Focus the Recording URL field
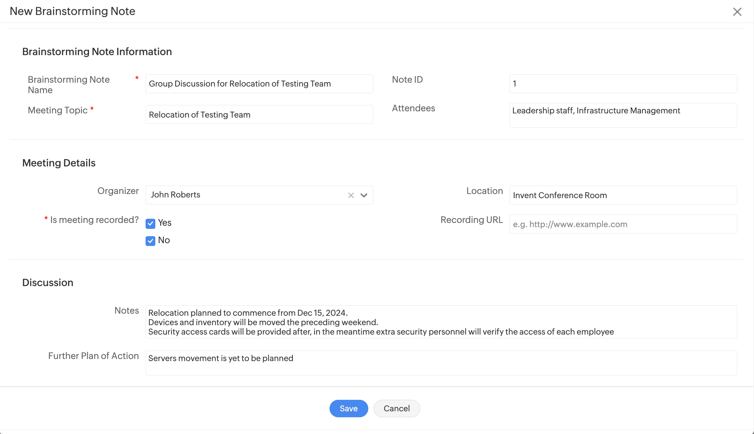Image resolution: width=754 pixels, height=434 pixels. click(x=623, y=224)
